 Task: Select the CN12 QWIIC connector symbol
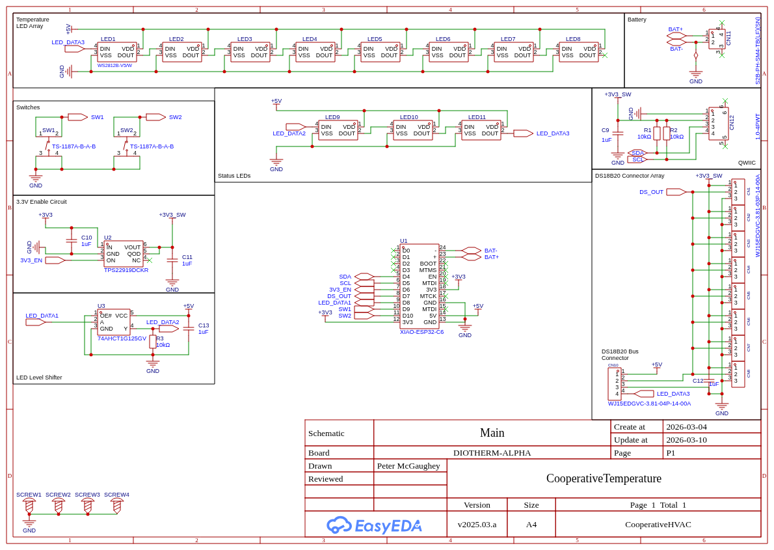click(x=718, y=124)
